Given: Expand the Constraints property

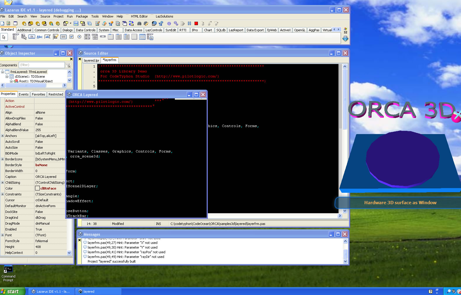Looking at the screenshot, I should (x=2, y=194).
